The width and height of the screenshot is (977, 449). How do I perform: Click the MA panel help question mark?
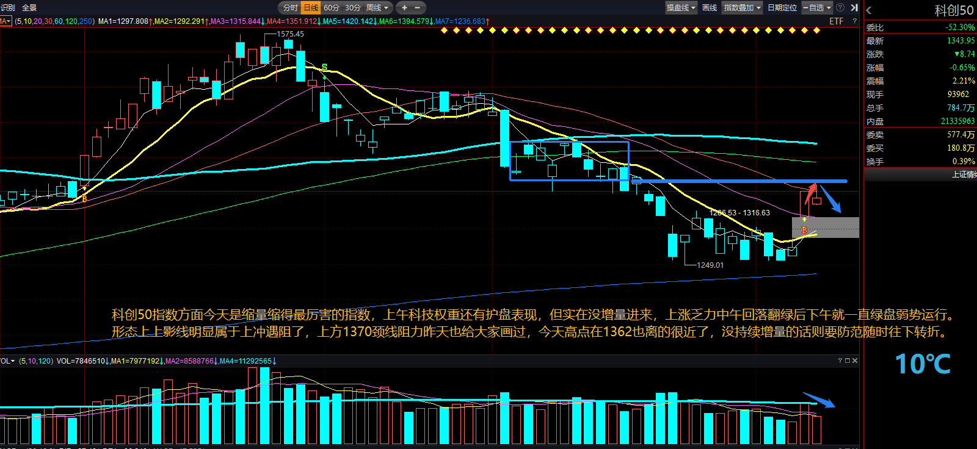[x=854, y=21]
